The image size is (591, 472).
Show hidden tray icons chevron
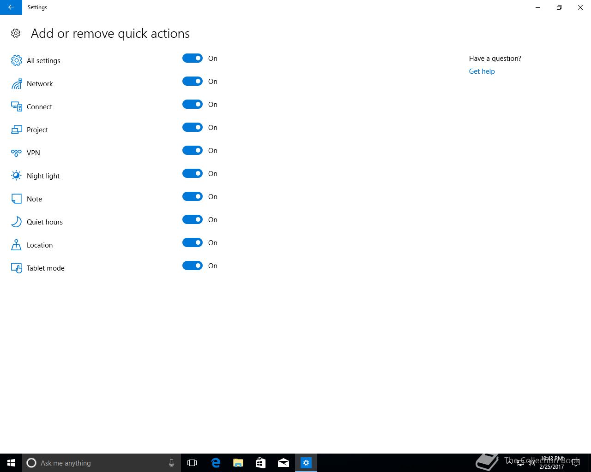coord(509,463)
